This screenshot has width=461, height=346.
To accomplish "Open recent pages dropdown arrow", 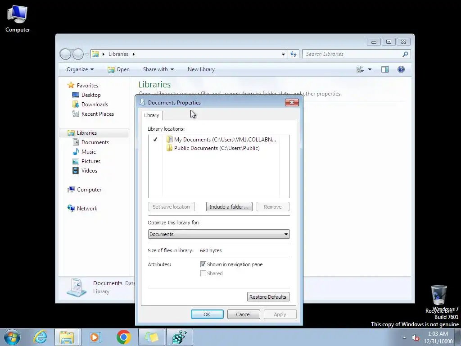I will (x=87, y=54).
